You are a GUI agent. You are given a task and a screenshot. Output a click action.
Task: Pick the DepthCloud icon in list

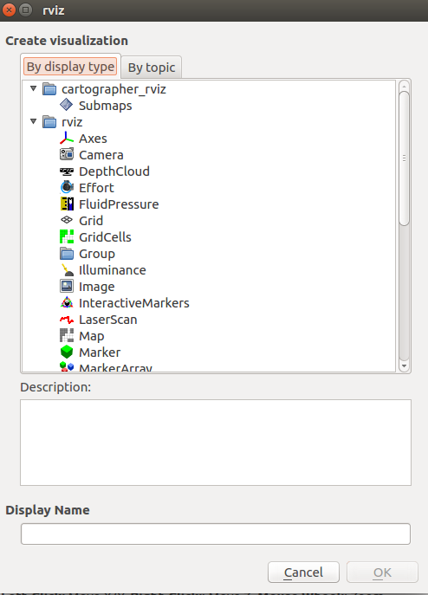[x=67, y=171]
